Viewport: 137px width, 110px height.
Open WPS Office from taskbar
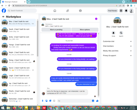click(x=44, y=108)
